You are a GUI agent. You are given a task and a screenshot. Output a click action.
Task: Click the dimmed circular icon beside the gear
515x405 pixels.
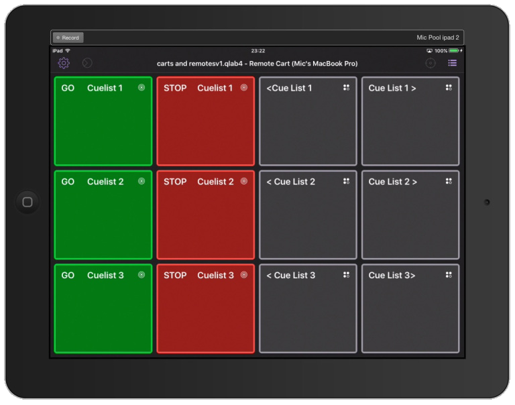tap(87, 63)
